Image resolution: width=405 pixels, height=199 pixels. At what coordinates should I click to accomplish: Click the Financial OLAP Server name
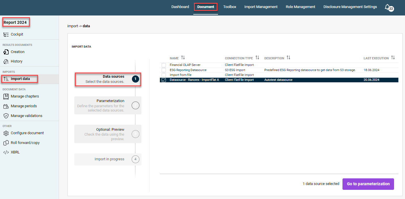[185, 65]
